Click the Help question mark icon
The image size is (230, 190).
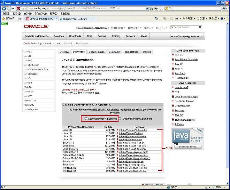pos(222,19)
